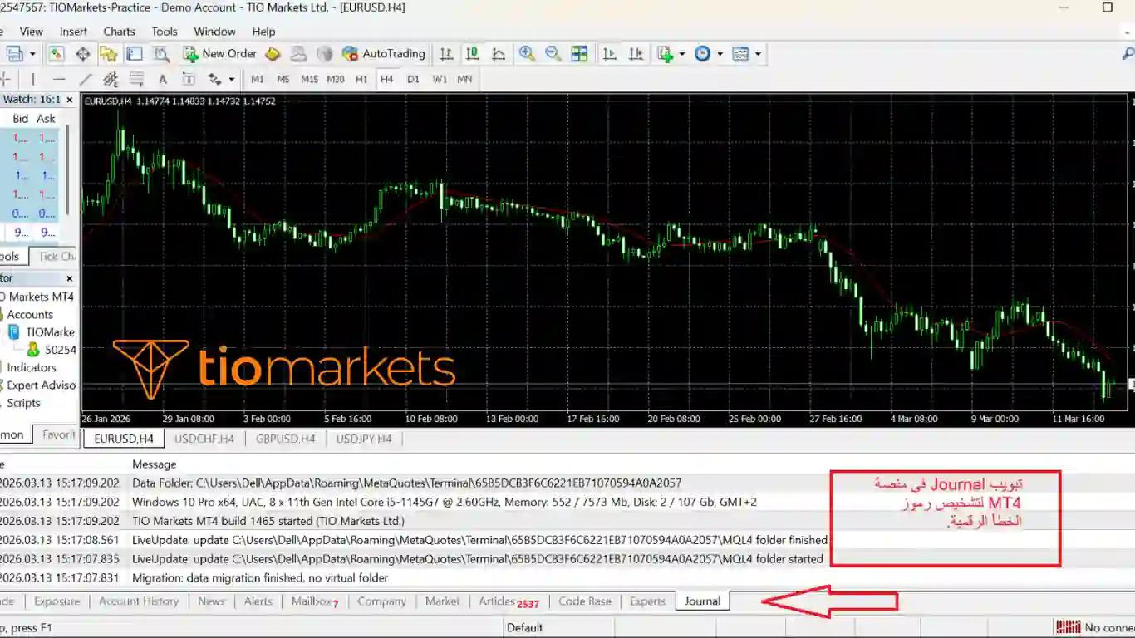Open the Account History terminal tab

click(x=139, y=601)
